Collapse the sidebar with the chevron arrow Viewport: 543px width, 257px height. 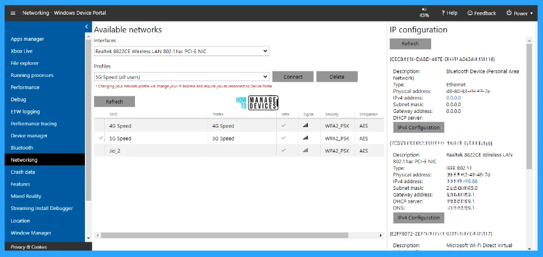(87, 27)
